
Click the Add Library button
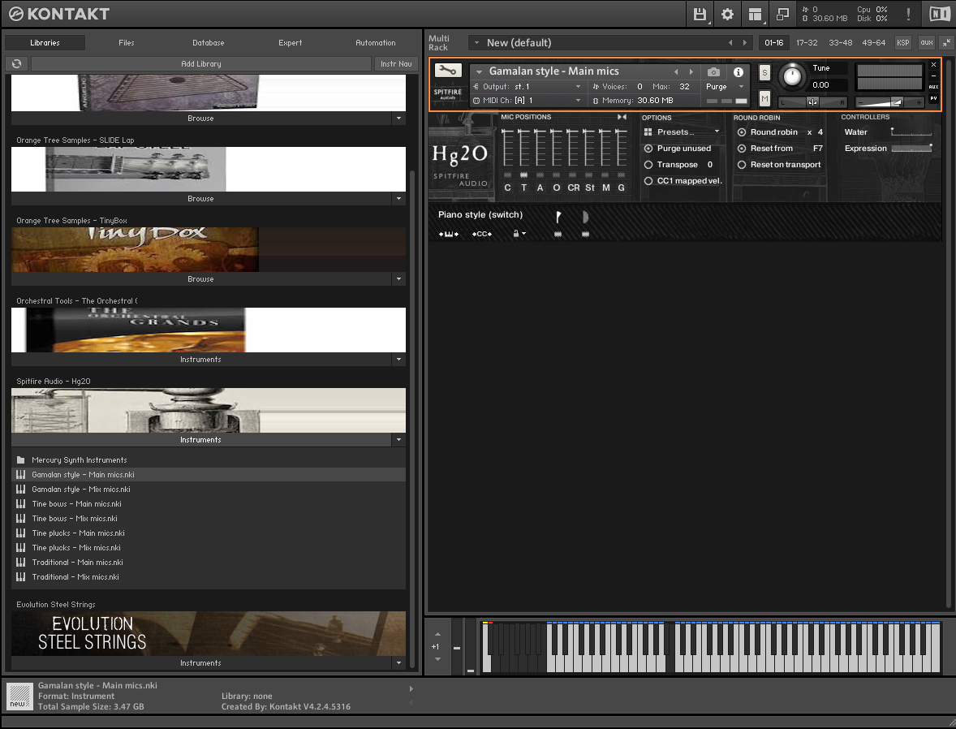pyautogui.click(x=201, y=63)
